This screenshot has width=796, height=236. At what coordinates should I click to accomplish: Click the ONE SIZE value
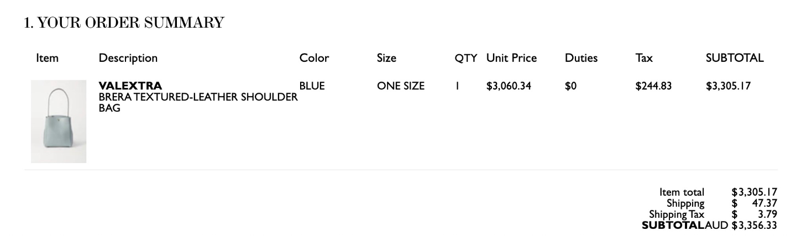(401, 86)
